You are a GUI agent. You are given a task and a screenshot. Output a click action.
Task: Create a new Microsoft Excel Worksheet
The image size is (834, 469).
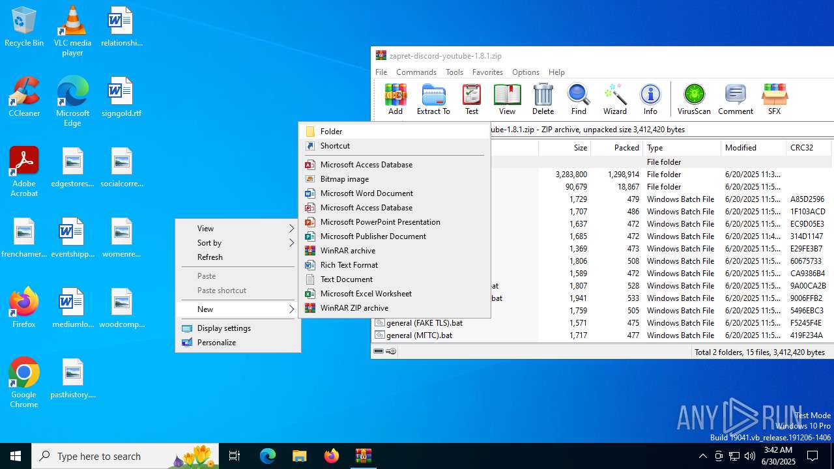[394, 293]
